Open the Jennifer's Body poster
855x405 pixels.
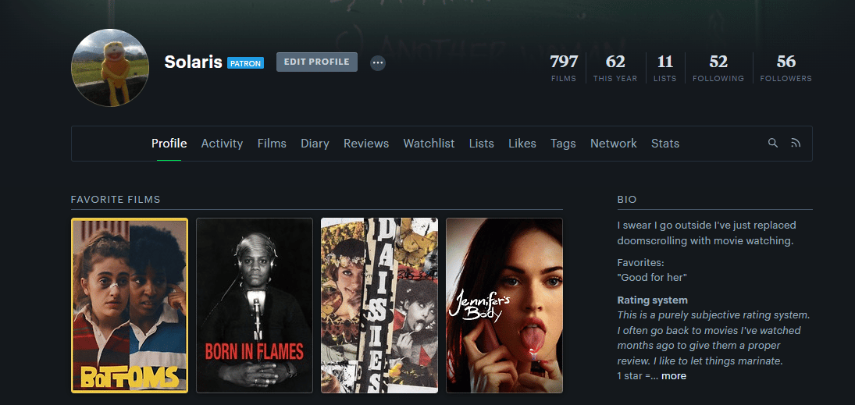click(504, 305)
